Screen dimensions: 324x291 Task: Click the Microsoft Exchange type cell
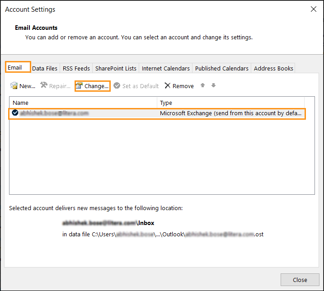click(x=230, y=113)
